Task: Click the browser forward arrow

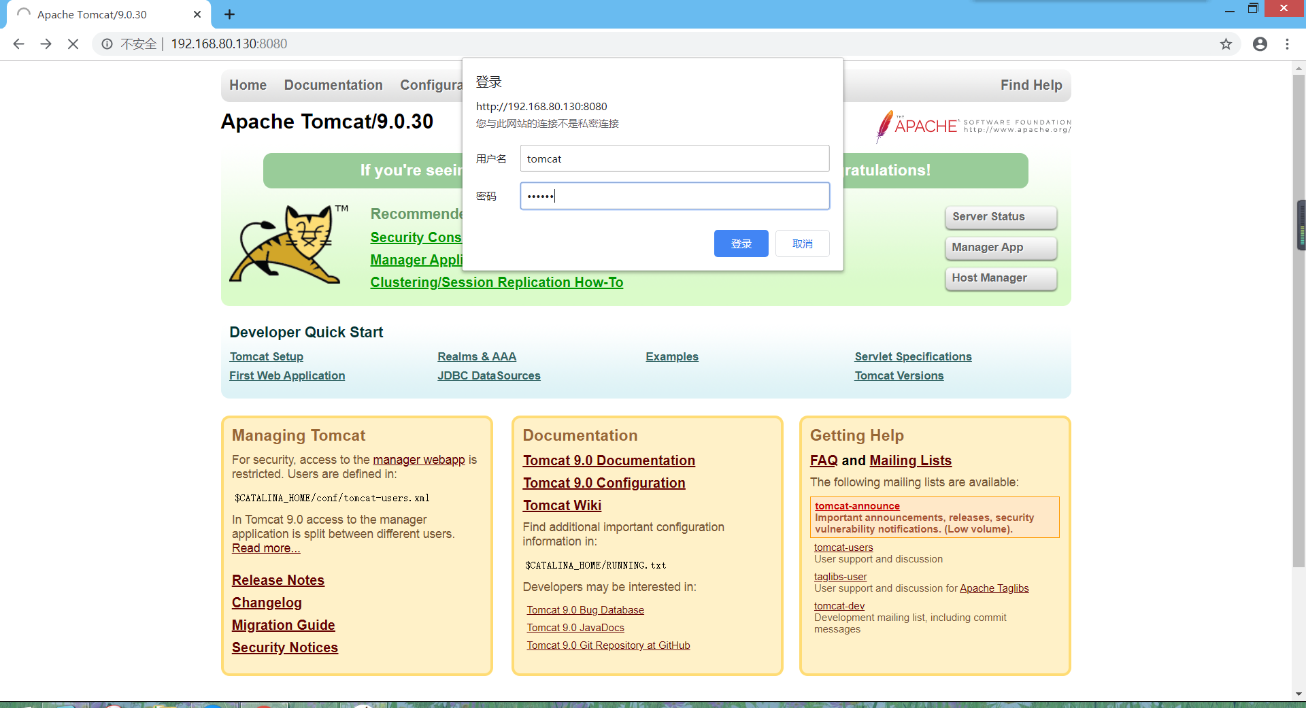Action: tap(46, 44)
